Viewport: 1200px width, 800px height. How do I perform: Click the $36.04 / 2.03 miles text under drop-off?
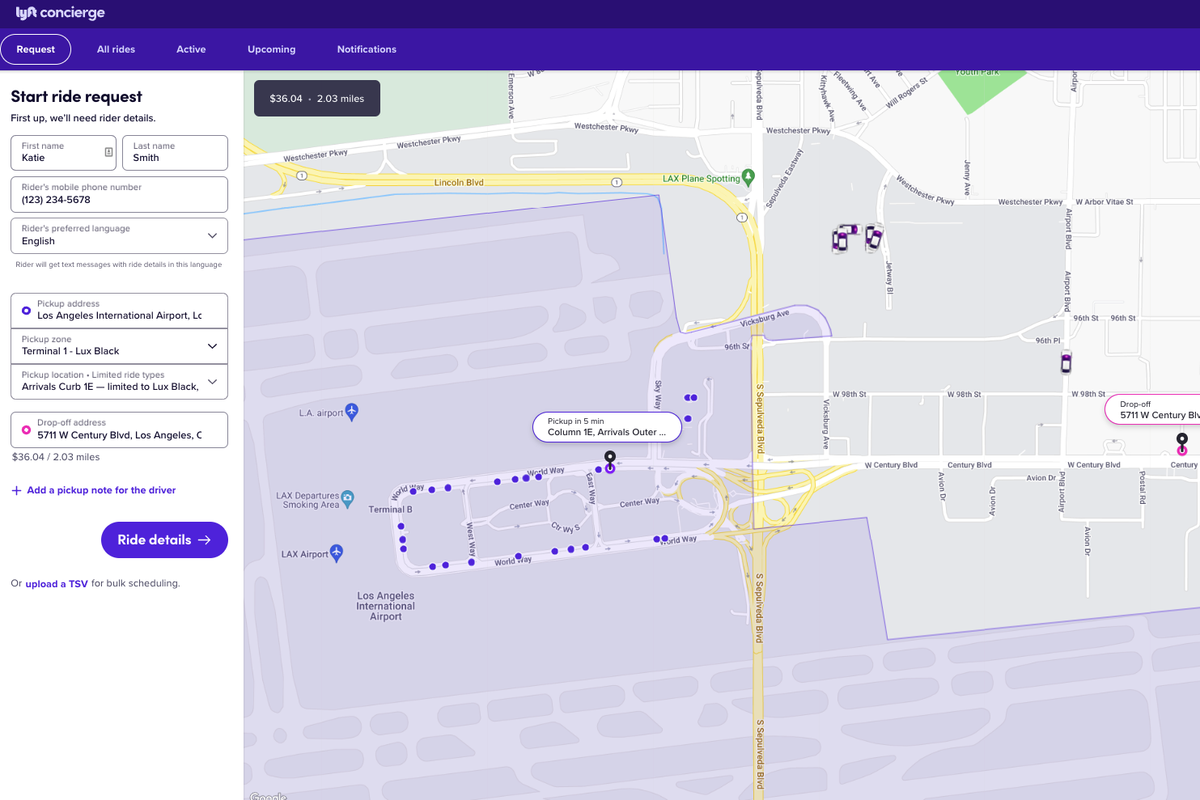56,457
